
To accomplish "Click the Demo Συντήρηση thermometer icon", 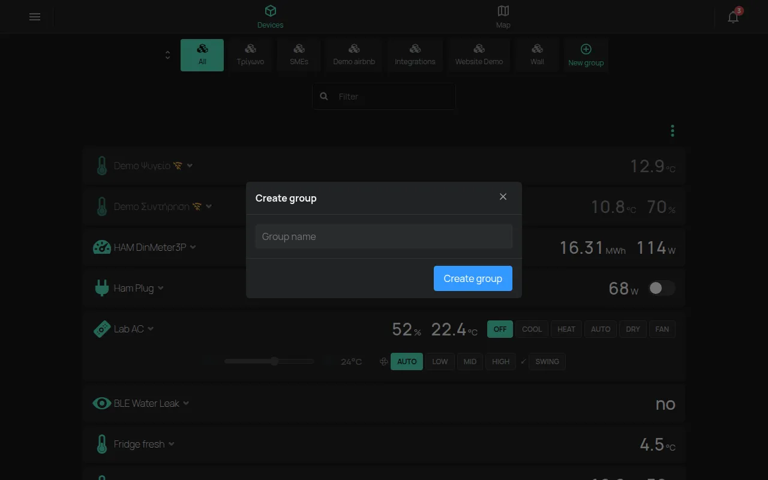I will (x=102, y=206).
